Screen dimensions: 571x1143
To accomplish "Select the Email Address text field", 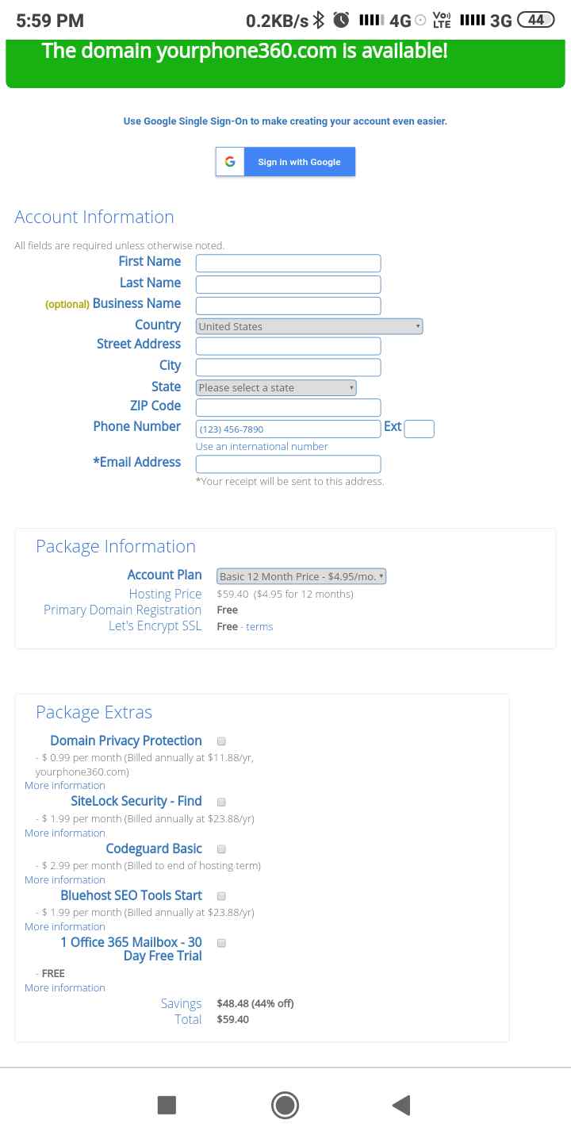I will coord(289,464).
